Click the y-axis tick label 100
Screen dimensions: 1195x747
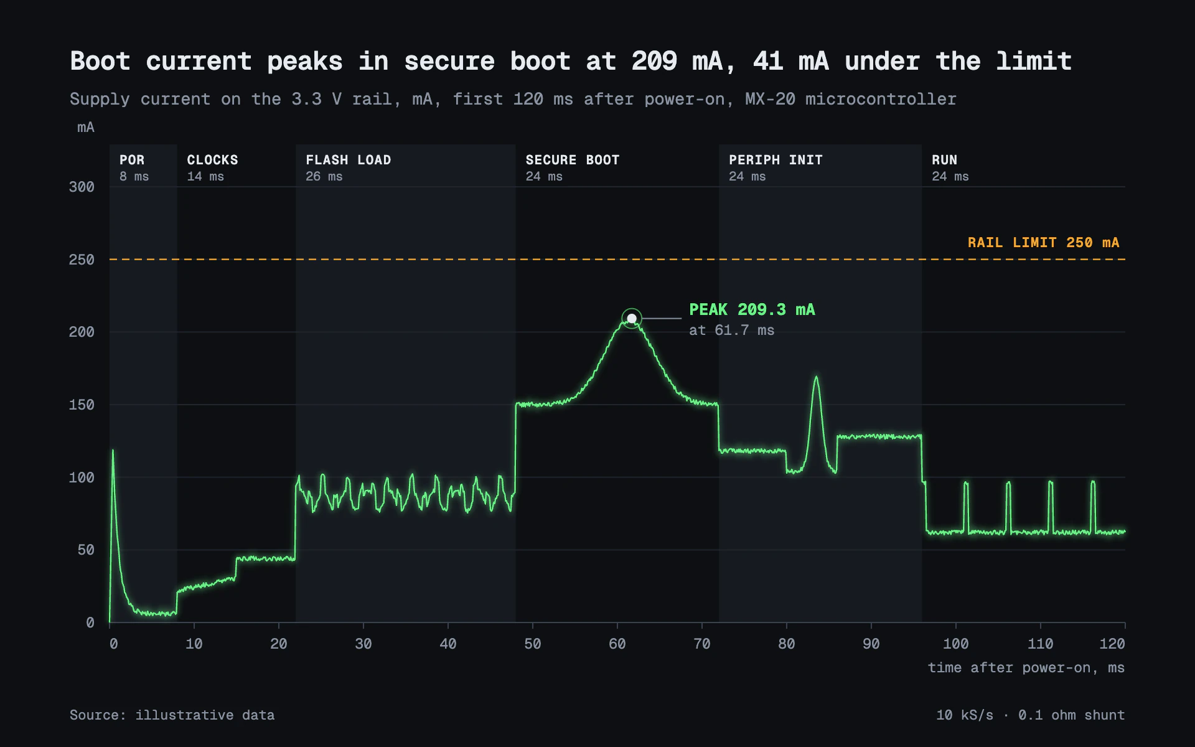pyautogui.click(x=82, y=477)
